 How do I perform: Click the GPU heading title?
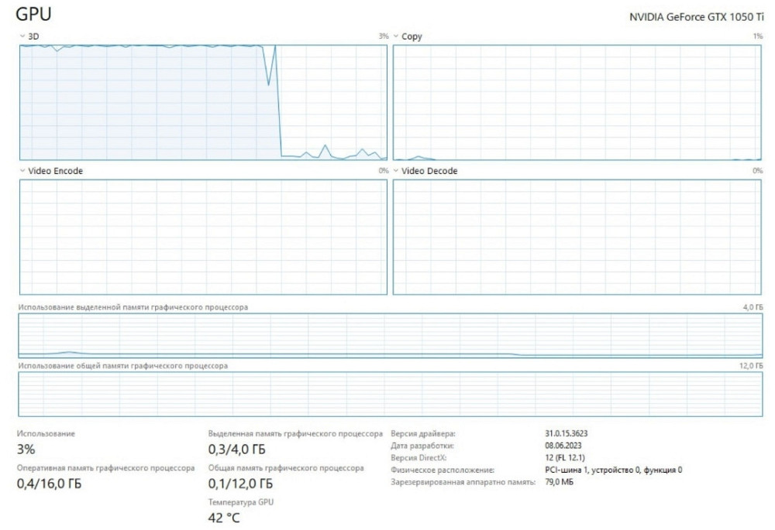point(35,15)
